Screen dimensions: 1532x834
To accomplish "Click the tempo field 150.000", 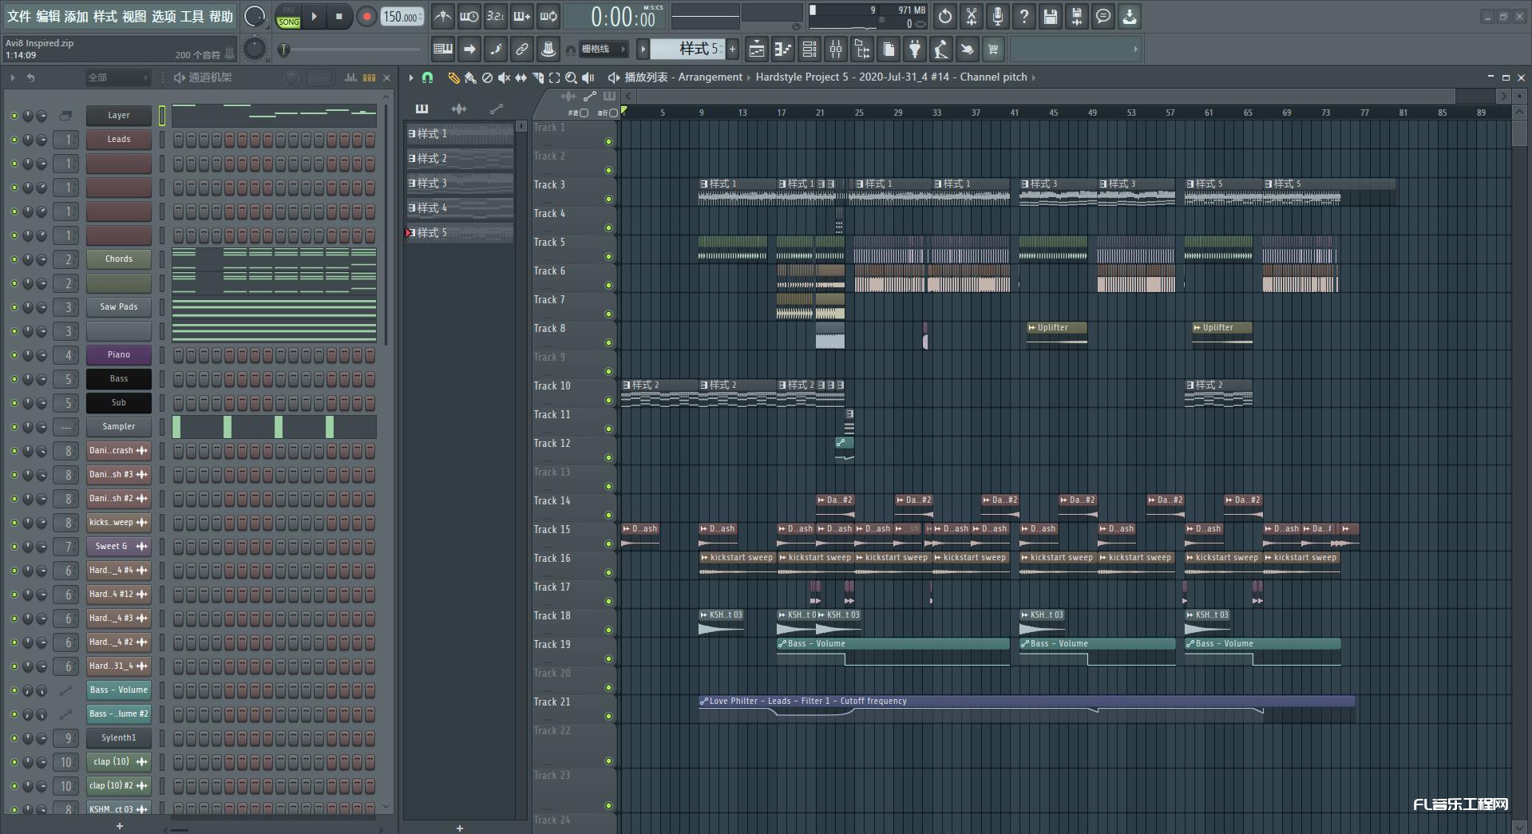I will point(402,17).
